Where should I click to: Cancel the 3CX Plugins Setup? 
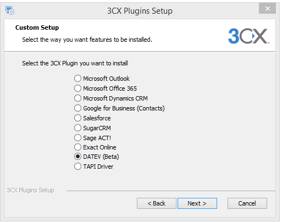click(x=247, y=203)
